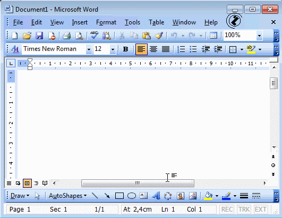Open the AutoShapes button menu
Screen dimensions: 282x218
[x=67, y=196]
